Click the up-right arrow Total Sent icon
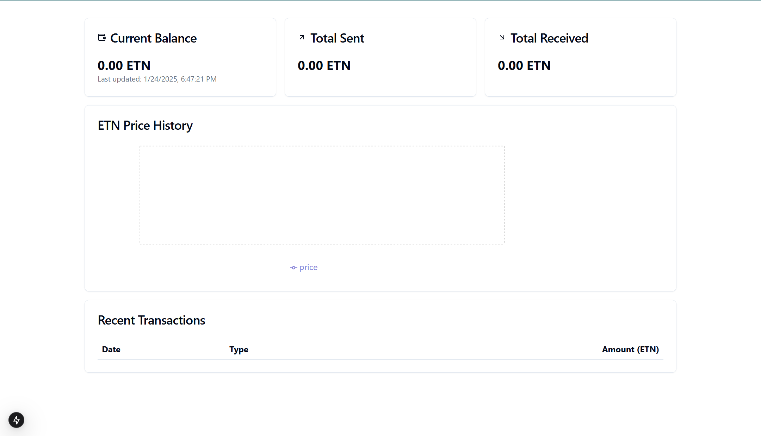This screenshot has height=436, width=761. tap(302, 38)
